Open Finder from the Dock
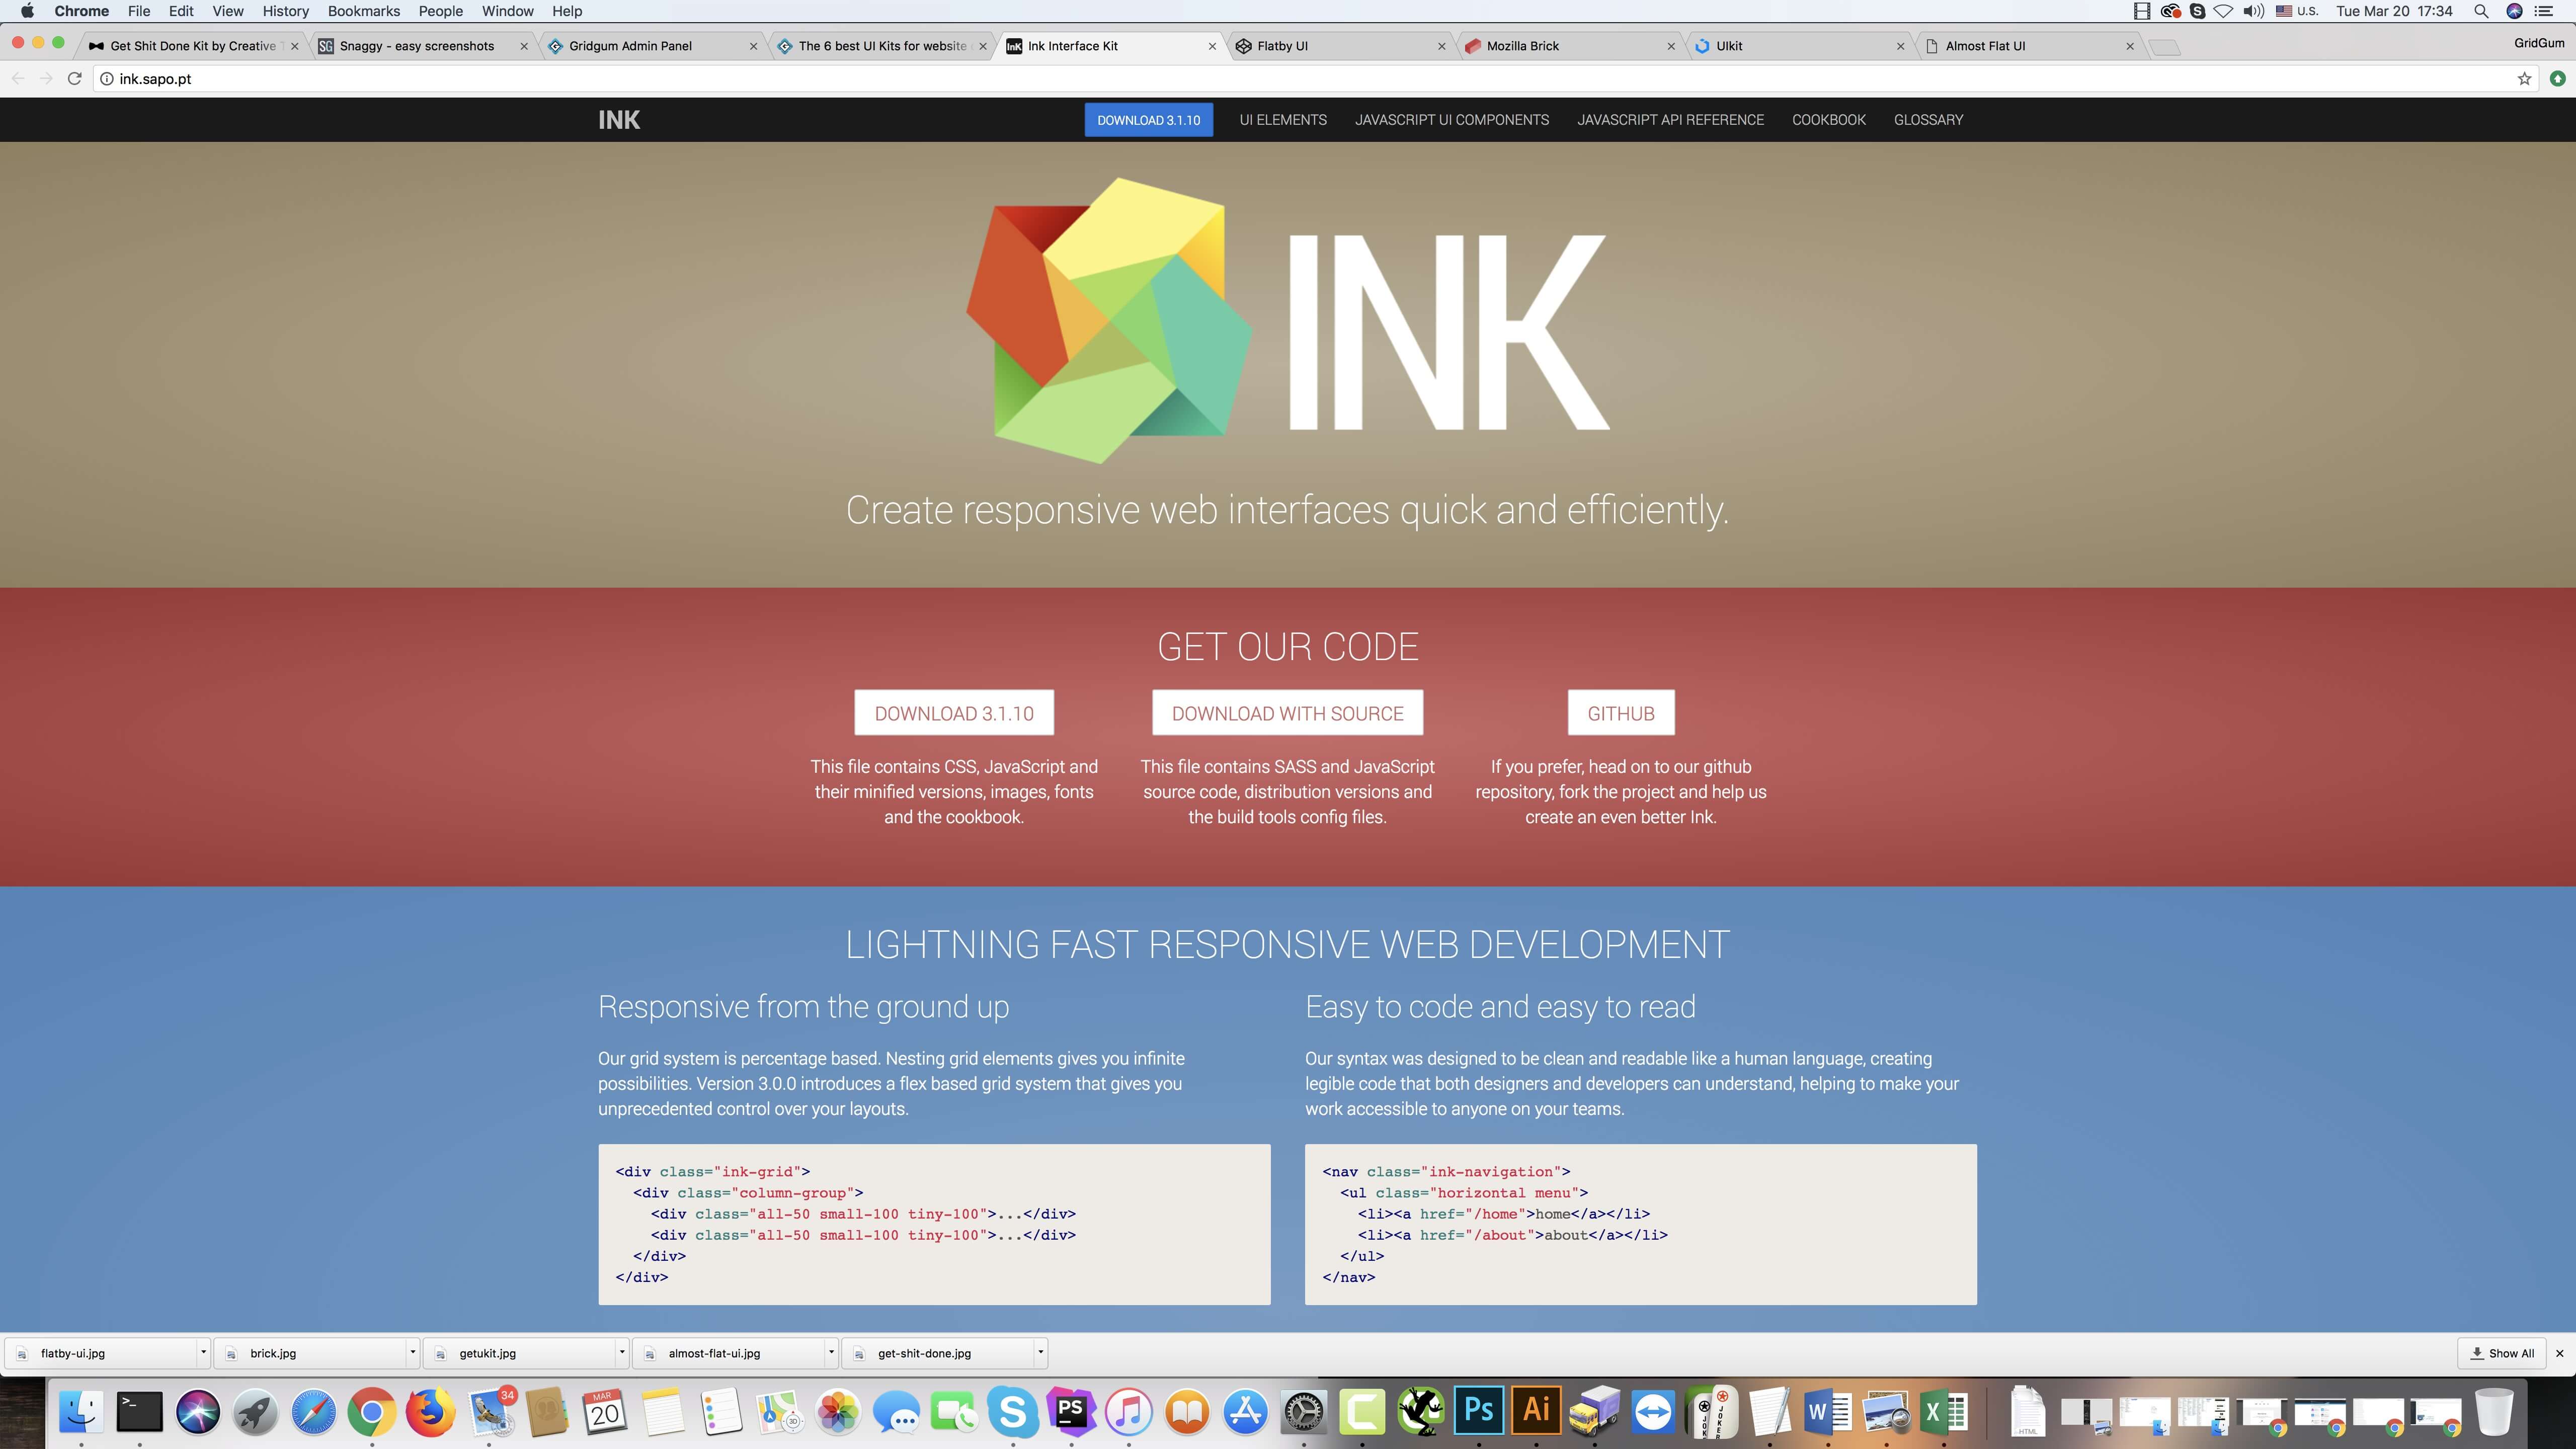Screen dimensions: 2576x1449 click(81, 1412)
